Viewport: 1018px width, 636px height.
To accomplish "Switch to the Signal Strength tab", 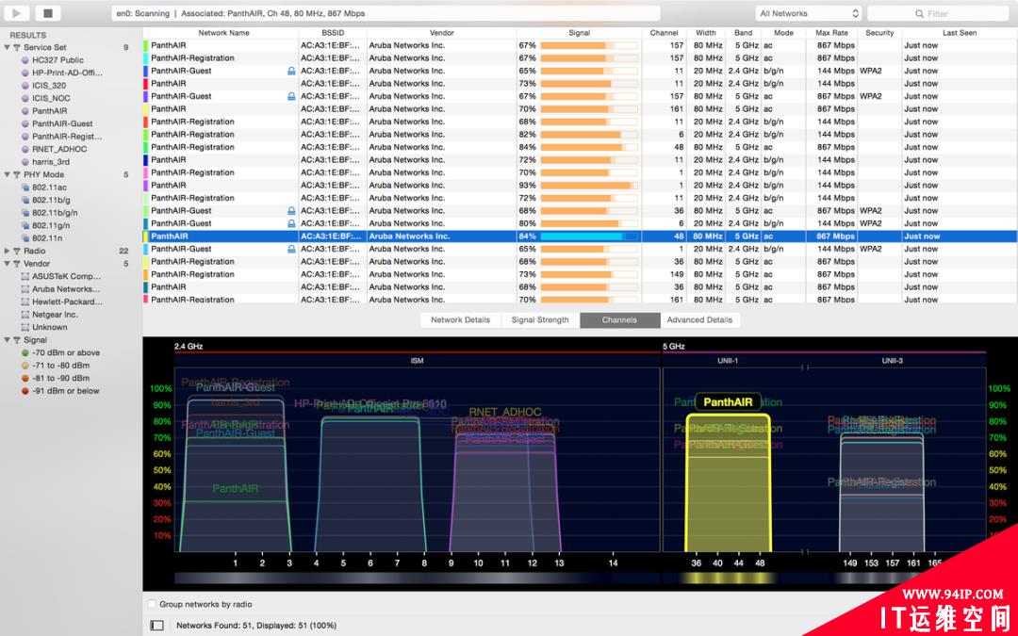I will pos(540,320).
